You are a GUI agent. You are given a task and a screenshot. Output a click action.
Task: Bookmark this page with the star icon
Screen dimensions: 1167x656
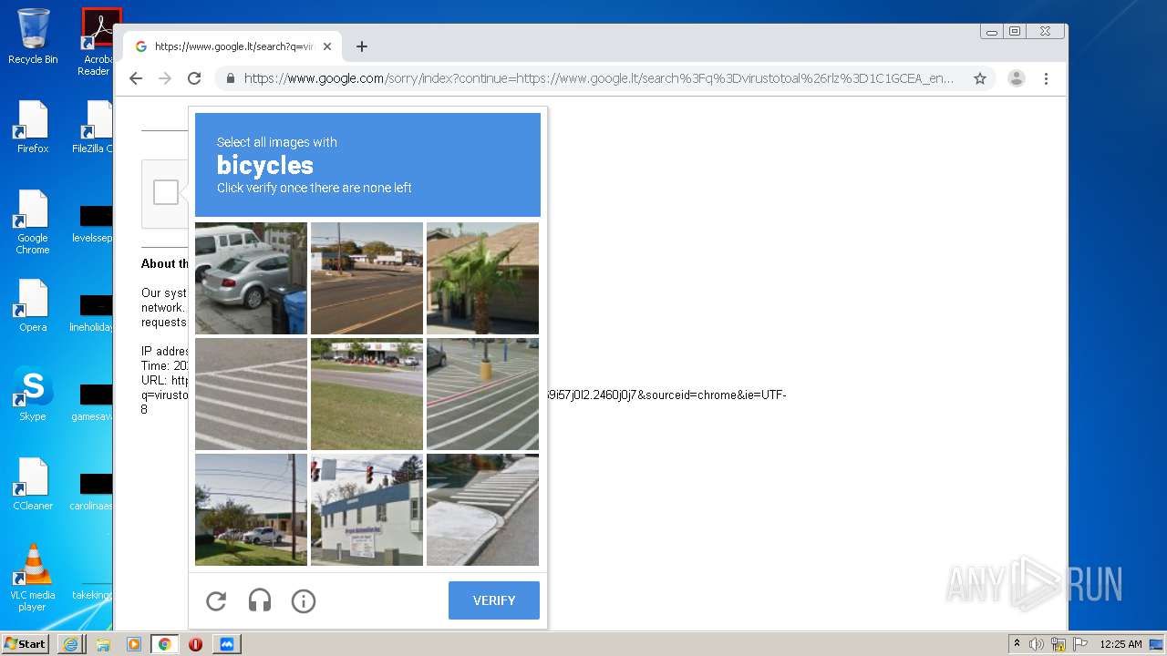980,78
